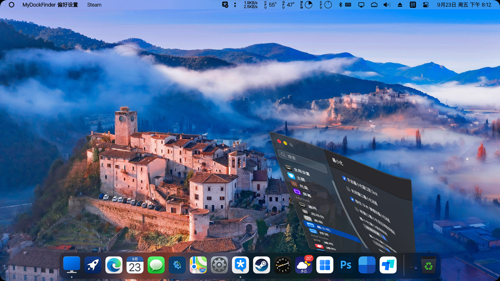Image resolution: width=500 pixels, height=281 pixels.
Task: Launch Photoshop from the Dock
Action: point(345,265)
